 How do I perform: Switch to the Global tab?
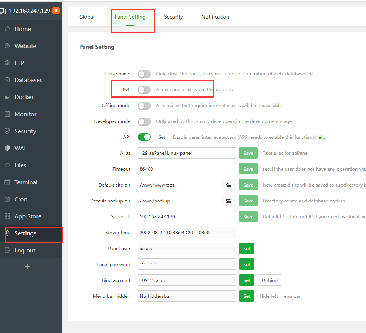pos(87,17)
